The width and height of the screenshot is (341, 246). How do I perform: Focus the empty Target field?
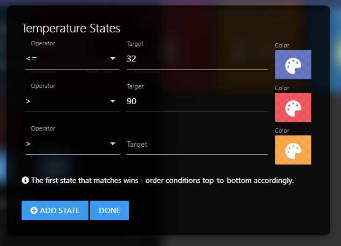click(197, 144)
